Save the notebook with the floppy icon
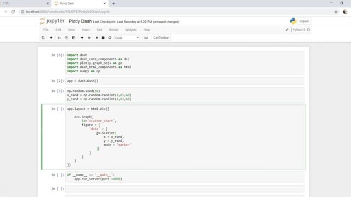351x197 pixels. point(43,38)
